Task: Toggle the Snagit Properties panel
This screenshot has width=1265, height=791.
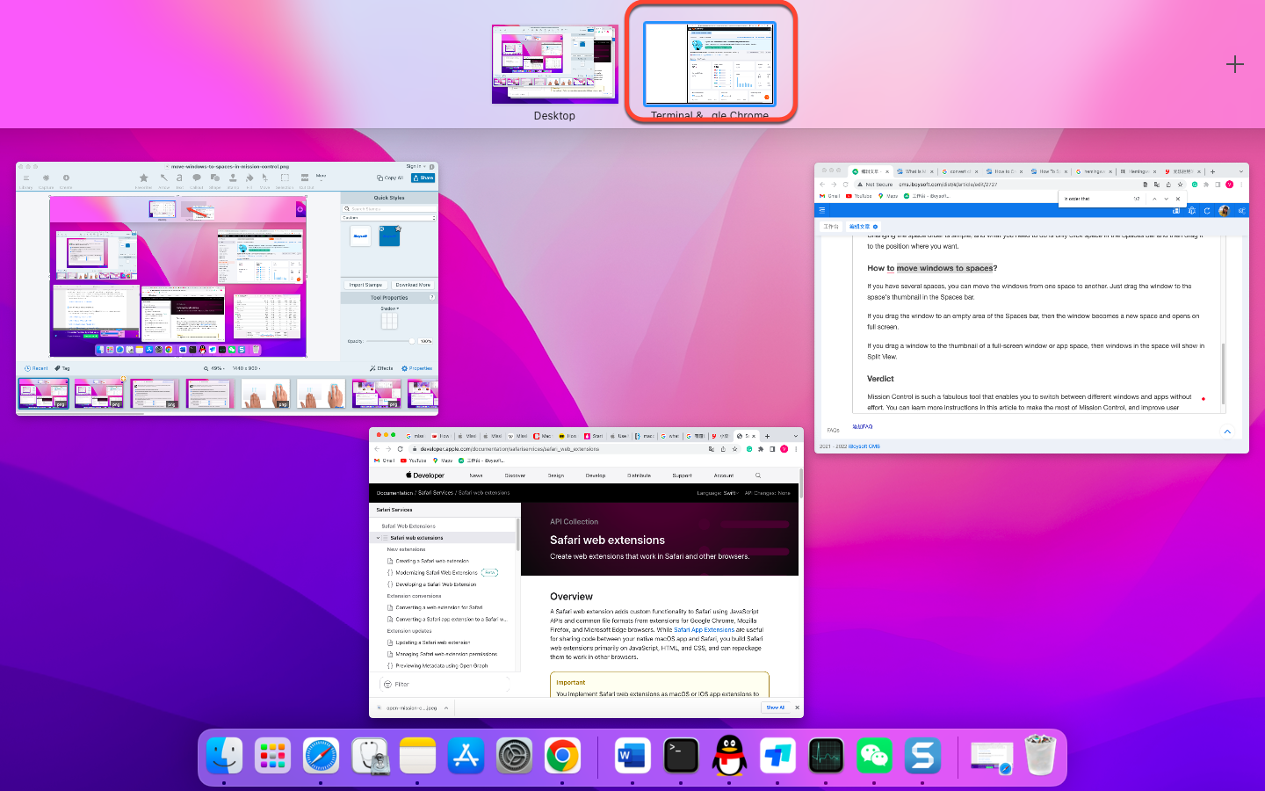Action: (416, 368)
